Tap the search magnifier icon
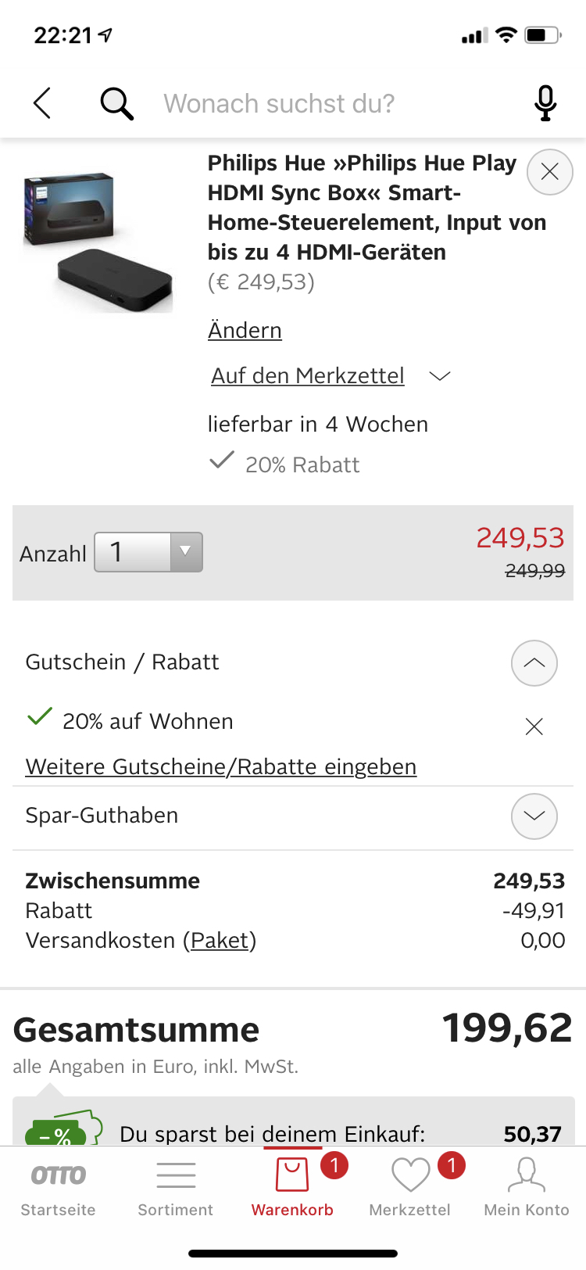The image size is (586, 1270). [117, 103]
